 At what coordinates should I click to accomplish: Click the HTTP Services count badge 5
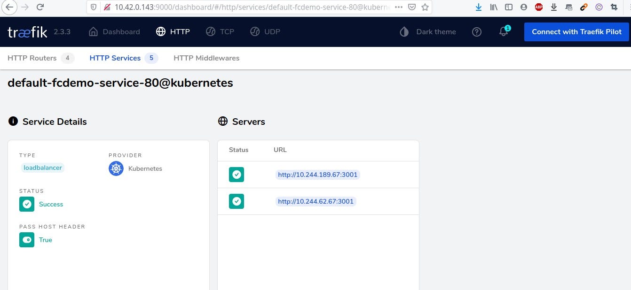point(151,58)
